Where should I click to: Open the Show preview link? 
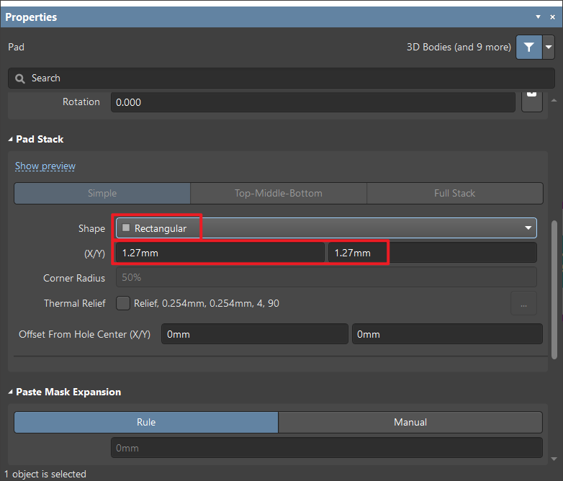pyautogui.click(x=45, y=166)
